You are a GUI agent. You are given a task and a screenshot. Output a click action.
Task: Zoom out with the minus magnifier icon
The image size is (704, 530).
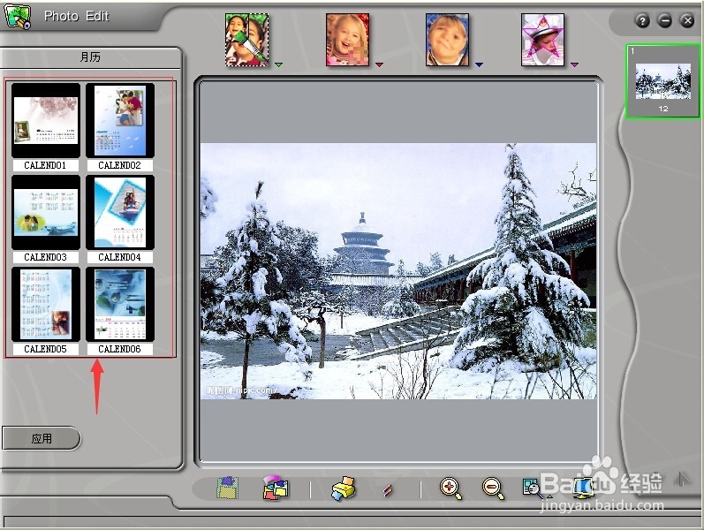click(493, 488)
